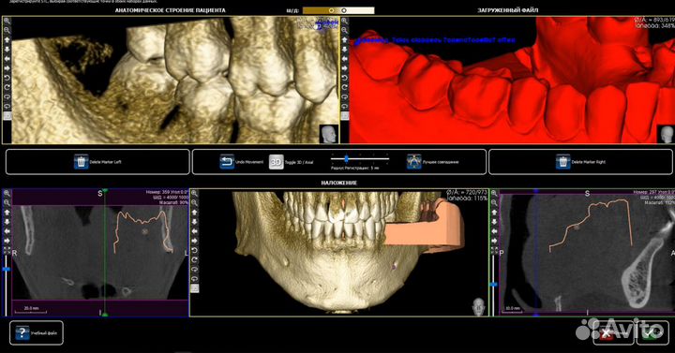The image size is (675, 353).
Task: Click head orientation thumbnail in anatomy view
Action: (328, 134)
